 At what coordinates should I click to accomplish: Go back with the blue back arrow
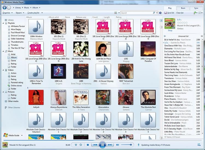[5, 8]
